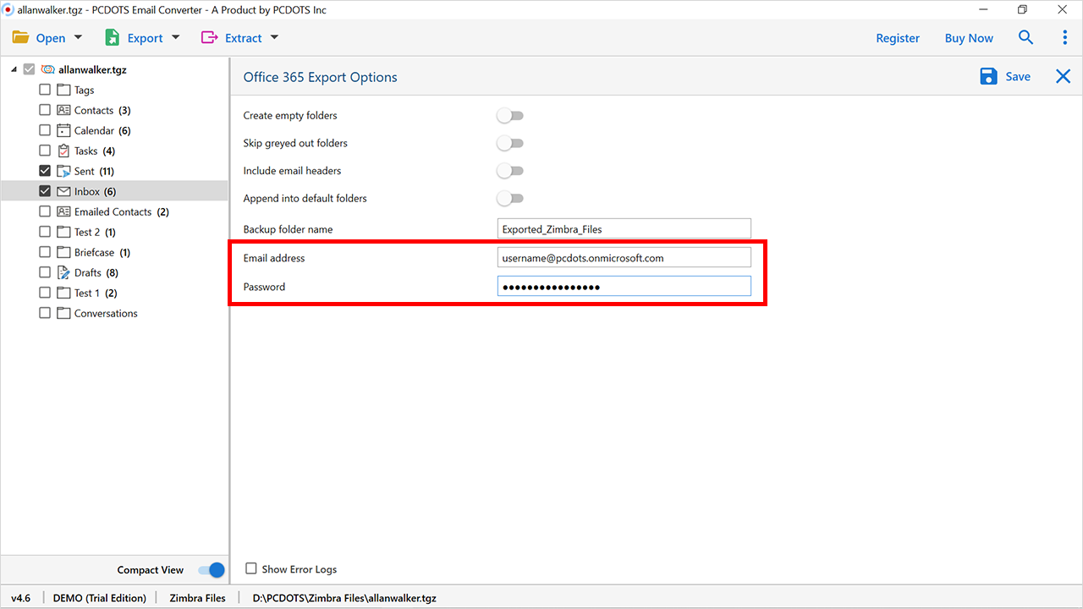Switch off the Compact View toggle
Image resolution: width=1083 pixels, height=609 pixels.
[x=212, y=570]
